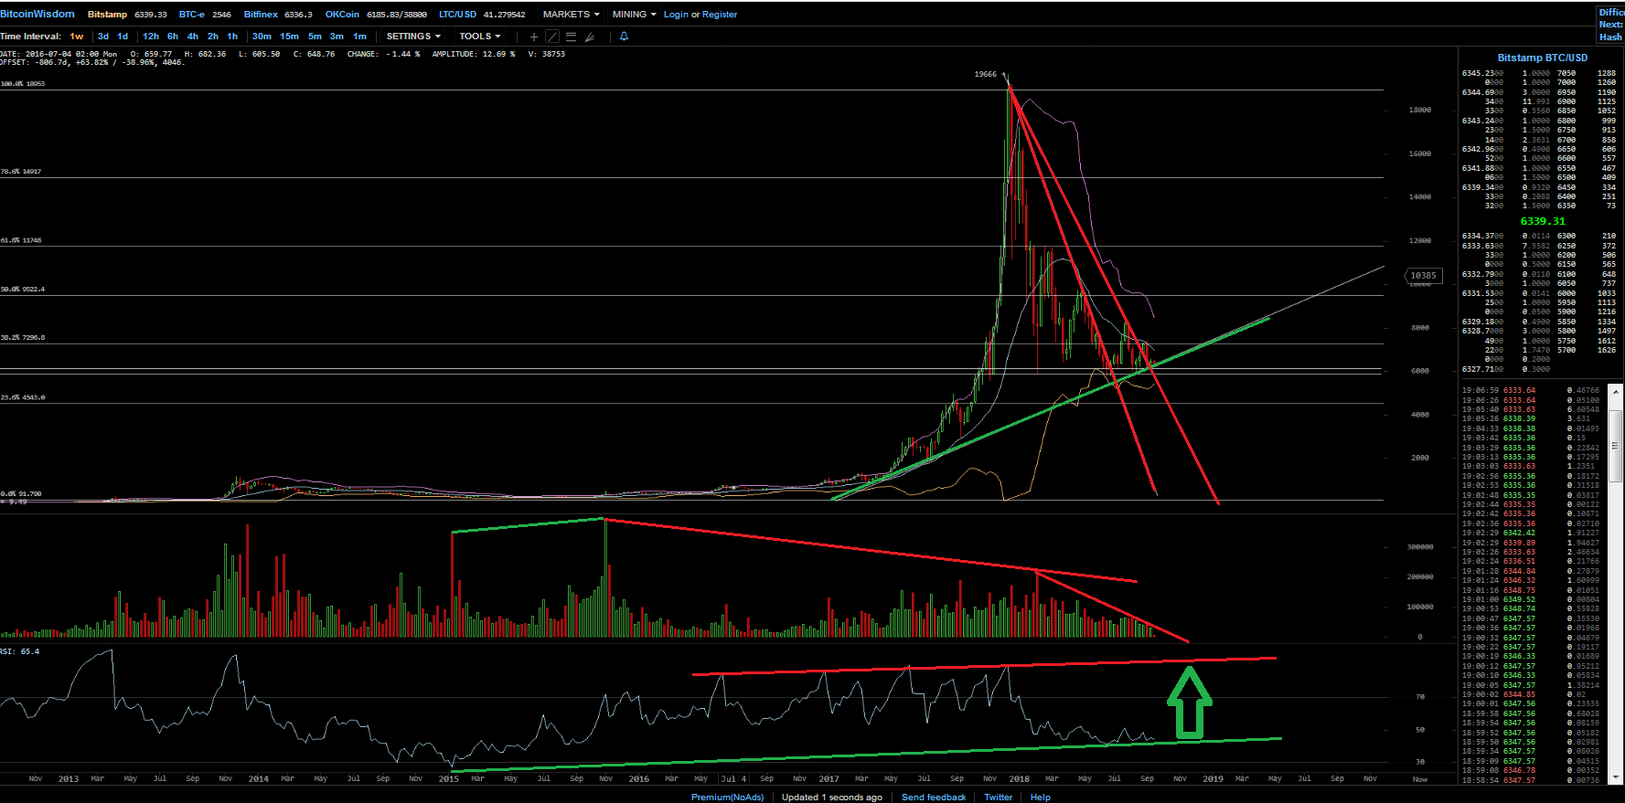The image size is (1625, 803).
Task: Click the 19666 peak price label
Action: (x=985, y=74)
